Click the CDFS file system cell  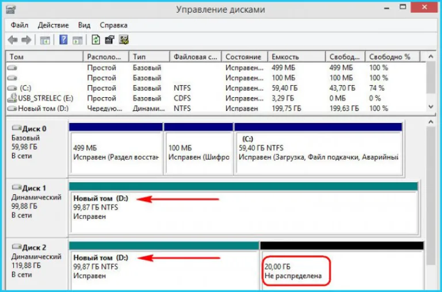tap(182, 98)
